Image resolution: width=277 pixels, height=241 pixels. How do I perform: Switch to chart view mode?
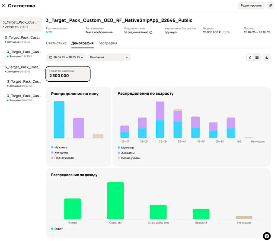(250, 57)
